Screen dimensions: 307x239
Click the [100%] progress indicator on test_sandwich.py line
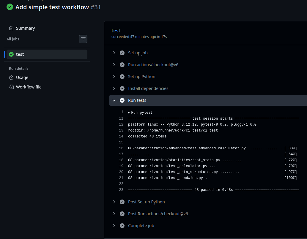click(291, 178)
